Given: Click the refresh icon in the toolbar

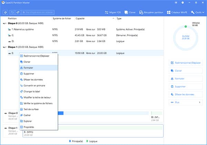Looking at the screenshot, I should (6, 12).
